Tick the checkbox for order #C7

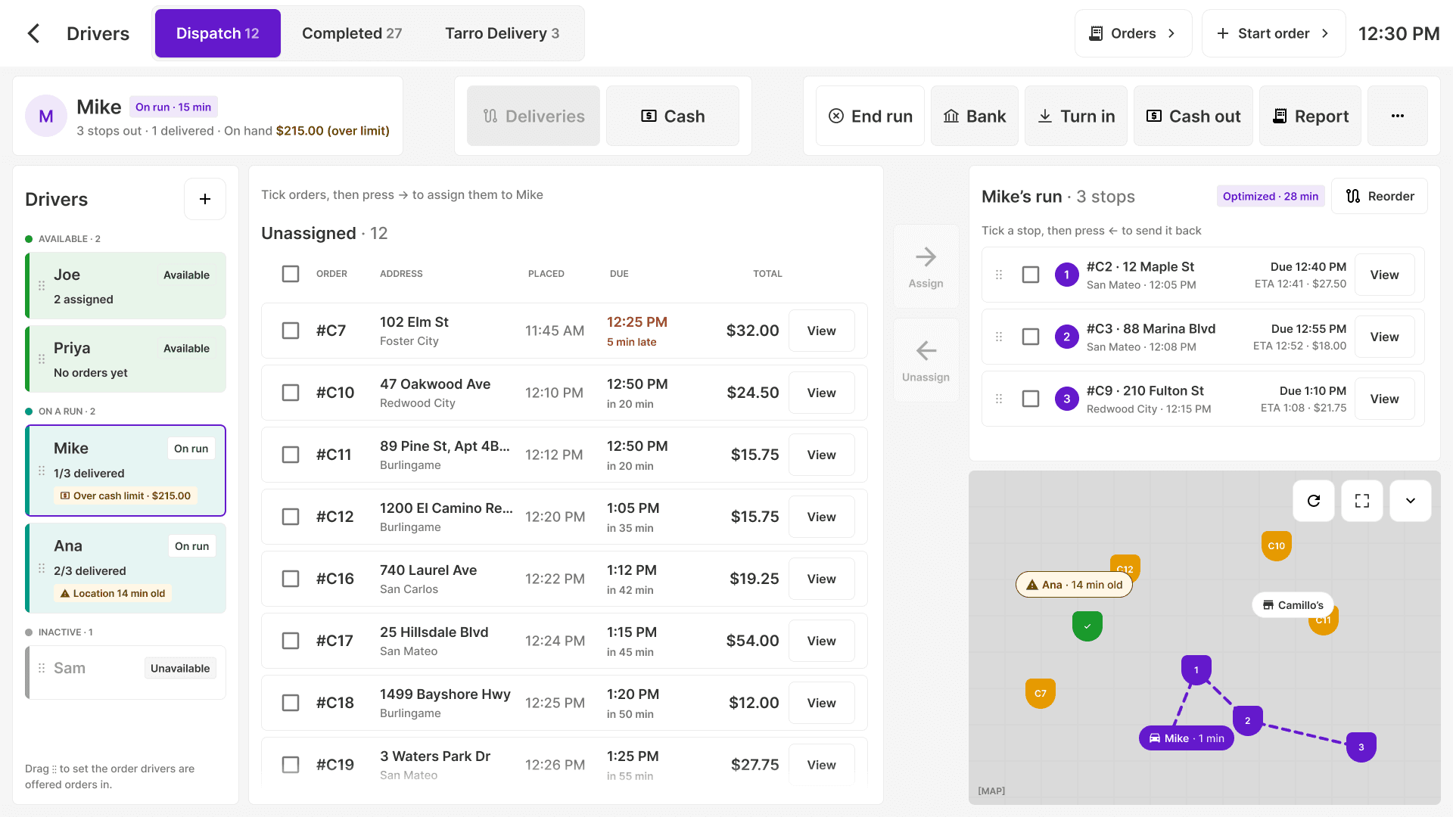tap(291, 331)
